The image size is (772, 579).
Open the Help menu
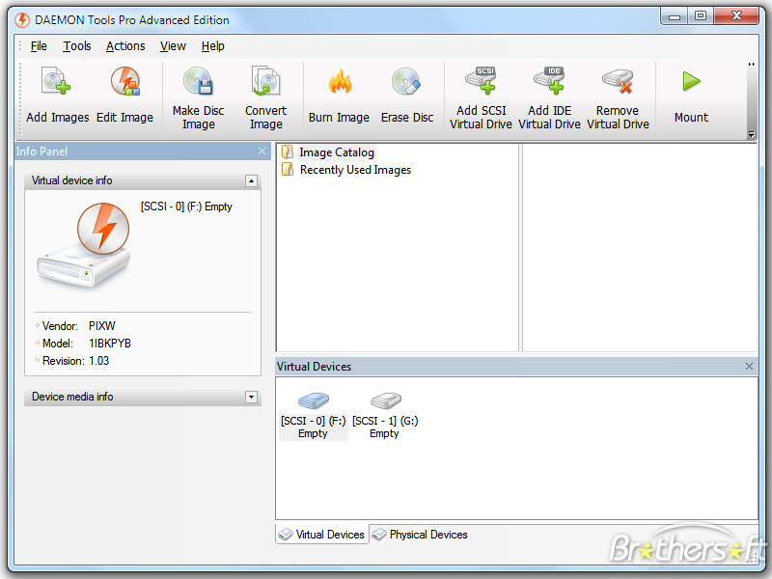pos(212,46)
